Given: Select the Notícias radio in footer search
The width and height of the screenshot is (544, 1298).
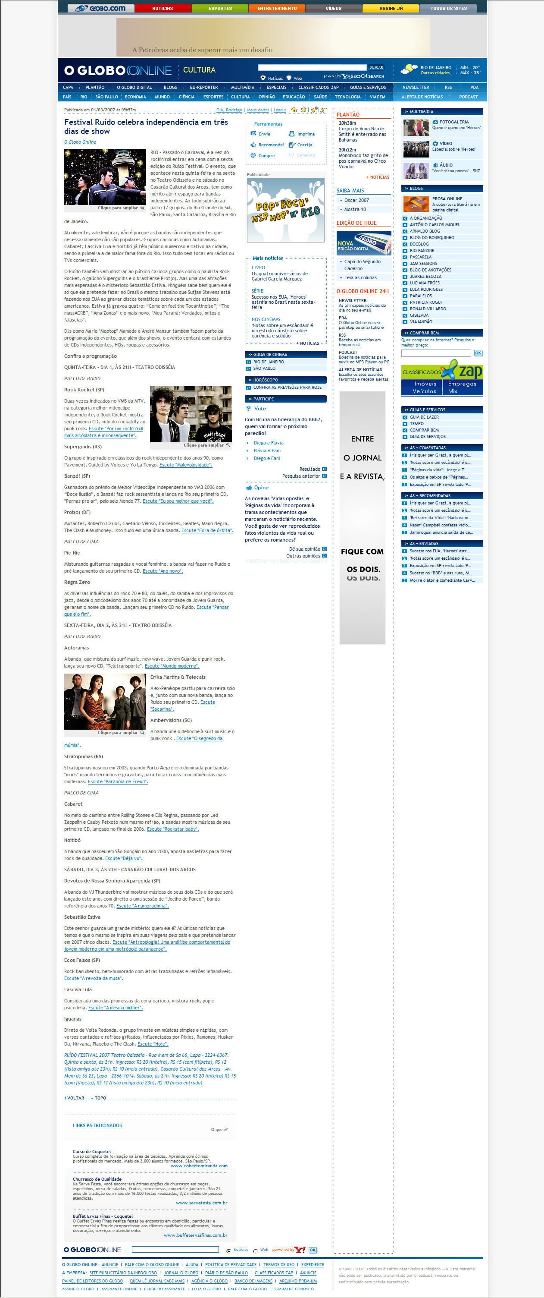Looking at the screenshot, I should [228, 1251].
